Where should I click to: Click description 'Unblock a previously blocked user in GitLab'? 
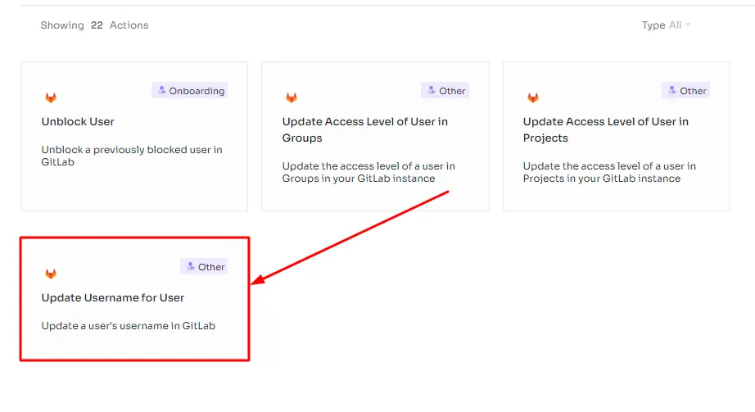tap(132, 156)
